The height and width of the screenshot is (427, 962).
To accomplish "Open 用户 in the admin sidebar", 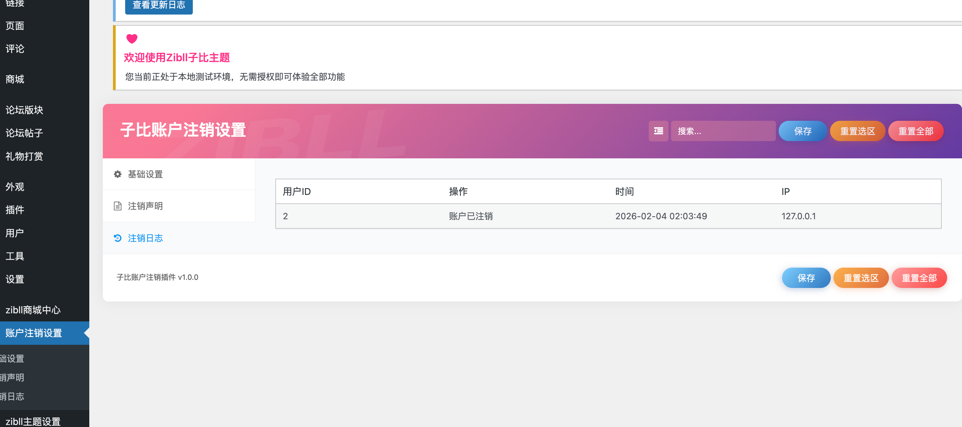I will pyautogui.click(x=15, y=233).
